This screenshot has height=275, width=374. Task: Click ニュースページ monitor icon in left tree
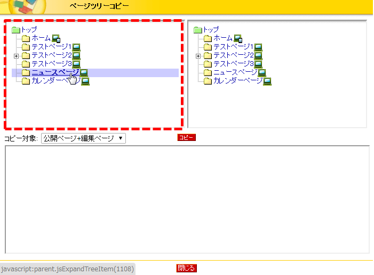pos(84,73)
